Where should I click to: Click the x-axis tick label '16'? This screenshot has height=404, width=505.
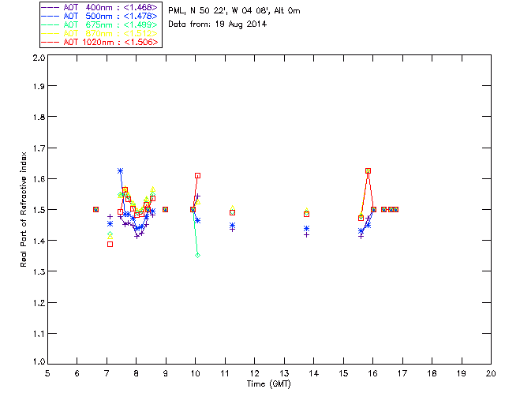point(372,373)
